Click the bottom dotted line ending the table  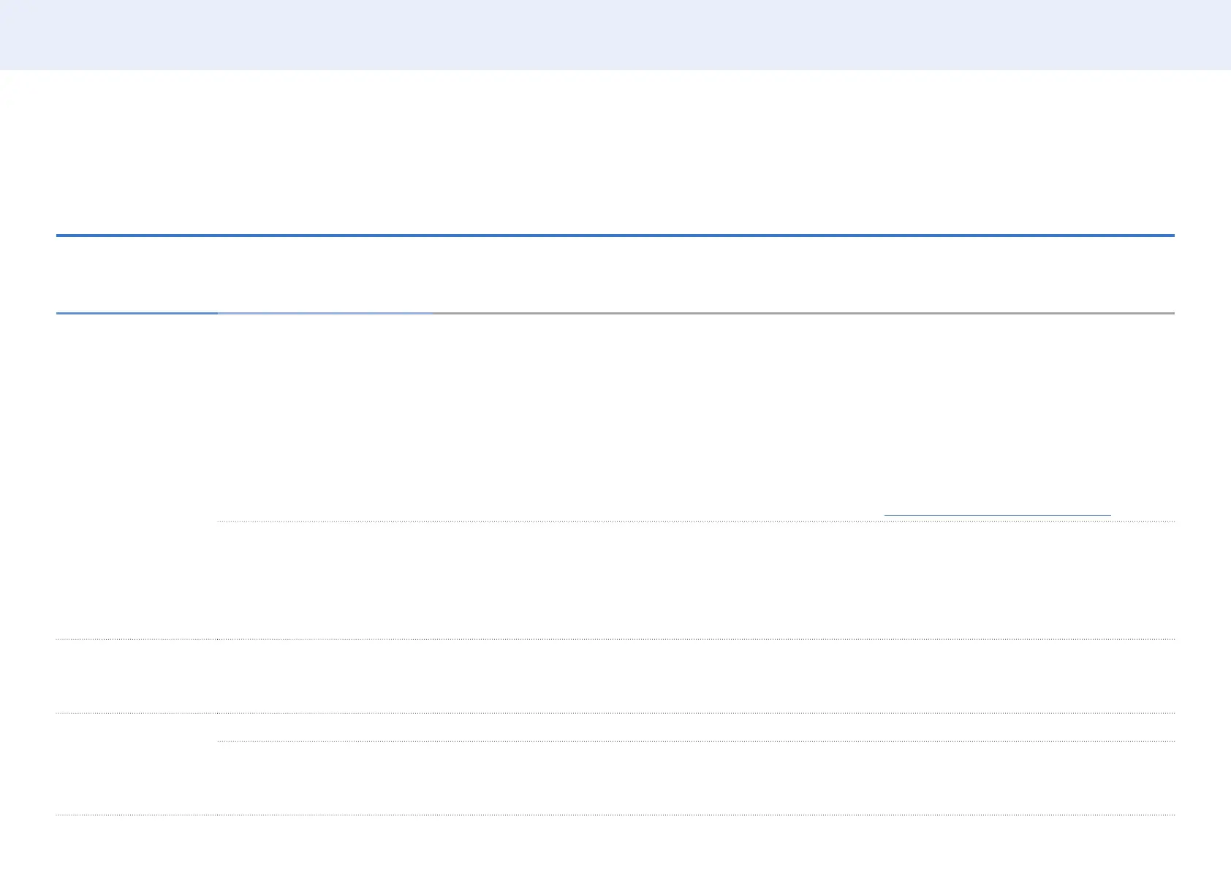point(615,815)
